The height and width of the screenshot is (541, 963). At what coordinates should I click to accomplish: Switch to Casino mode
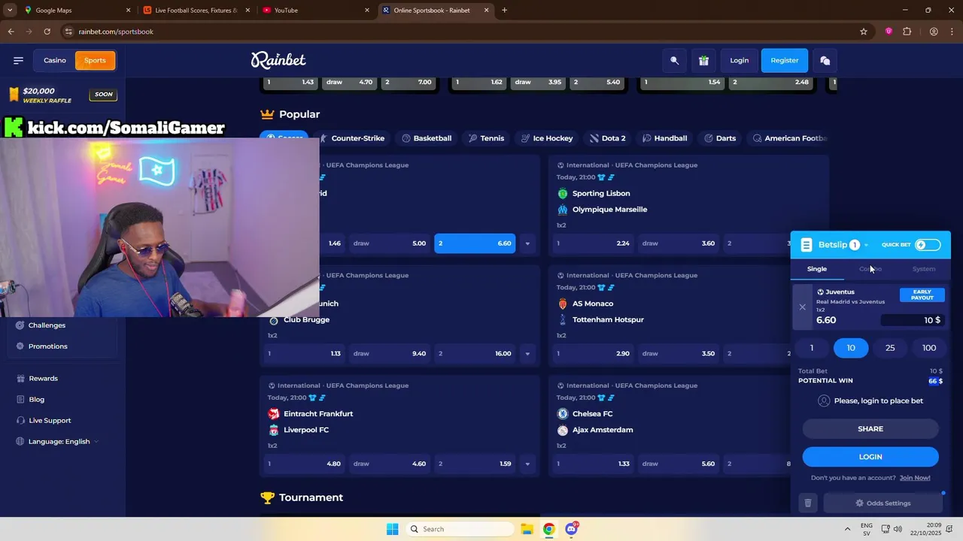click(x=55, y=60)
